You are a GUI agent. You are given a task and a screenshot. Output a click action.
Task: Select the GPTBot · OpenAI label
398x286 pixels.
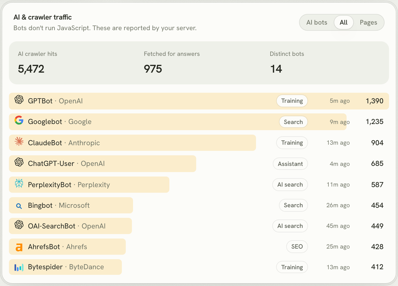point(55,101)
